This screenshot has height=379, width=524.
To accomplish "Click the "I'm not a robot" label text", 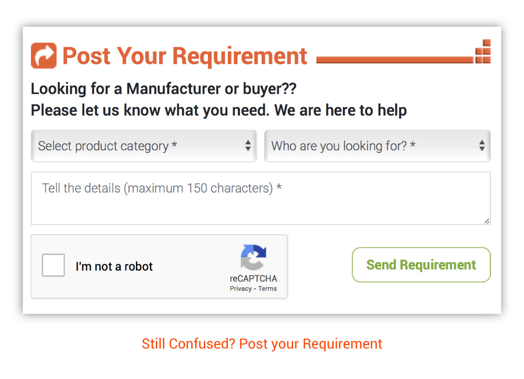I will point(114,266).
